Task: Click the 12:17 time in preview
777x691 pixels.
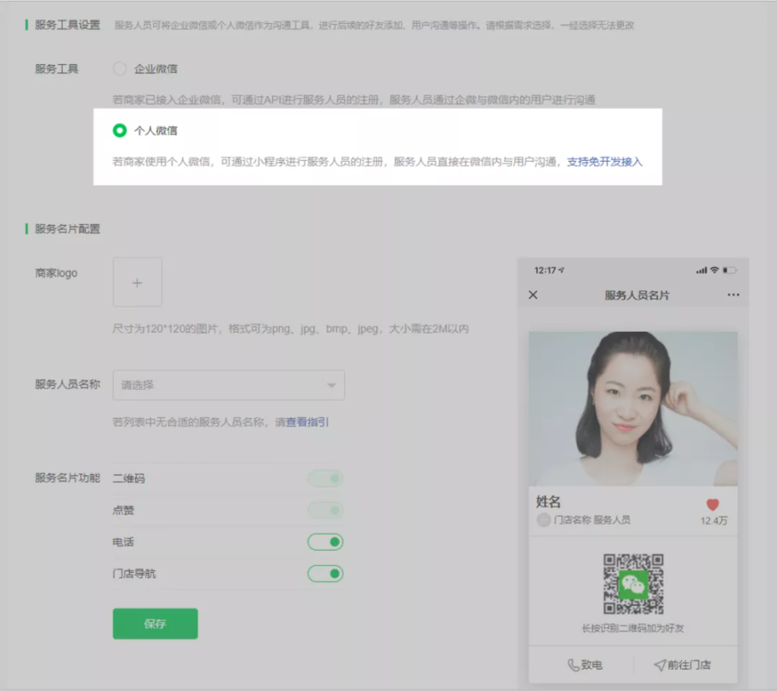Action: 545,270
